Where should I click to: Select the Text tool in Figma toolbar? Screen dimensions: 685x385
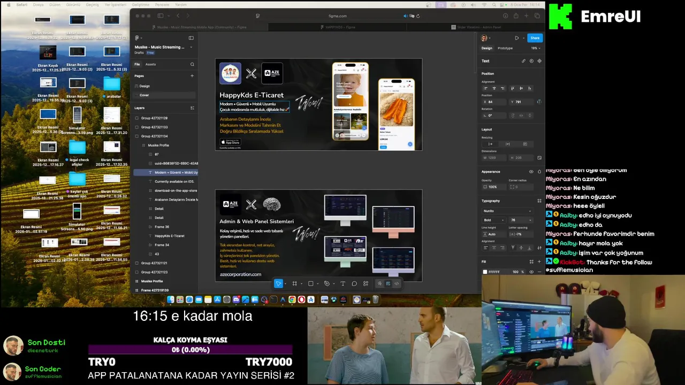(x=342, y=283)
